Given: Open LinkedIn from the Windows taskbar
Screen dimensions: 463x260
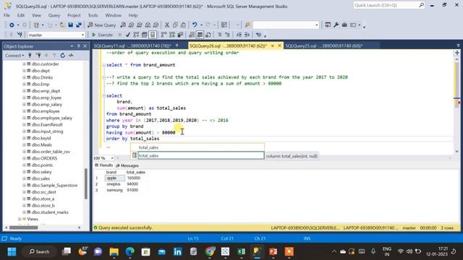Looking at the screenshot, I should [x=177, y=251].
